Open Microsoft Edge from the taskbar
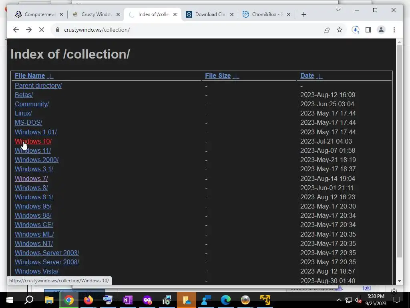This screenshot has height=308, width=410. pos(226,300)
